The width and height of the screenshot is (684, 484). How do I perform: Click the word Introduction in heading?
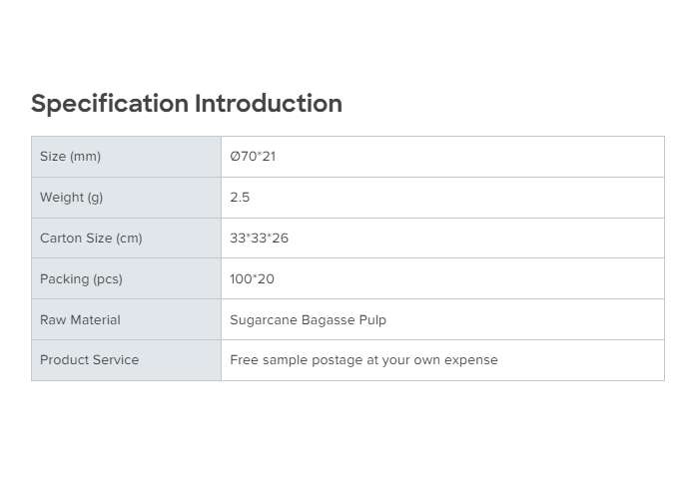(x=269, y=104)
